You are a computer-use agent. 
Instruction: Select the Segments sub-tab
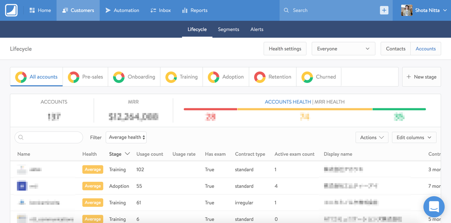[229, 29]
